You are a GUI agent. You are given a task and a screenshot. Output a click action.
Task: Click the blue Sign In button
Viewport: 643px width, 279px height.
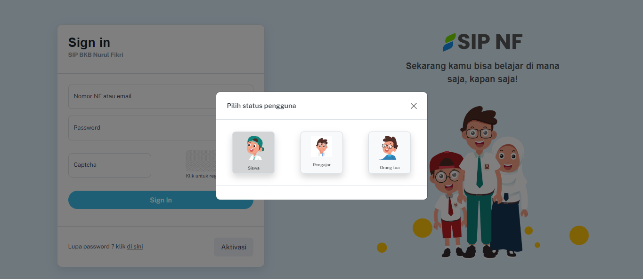(161, 200)
